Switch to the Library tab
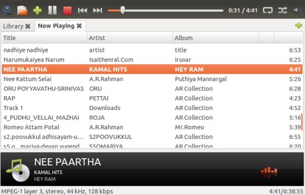Image resolution: width=305 pixels, height=195 pixels. coord(13,26)
